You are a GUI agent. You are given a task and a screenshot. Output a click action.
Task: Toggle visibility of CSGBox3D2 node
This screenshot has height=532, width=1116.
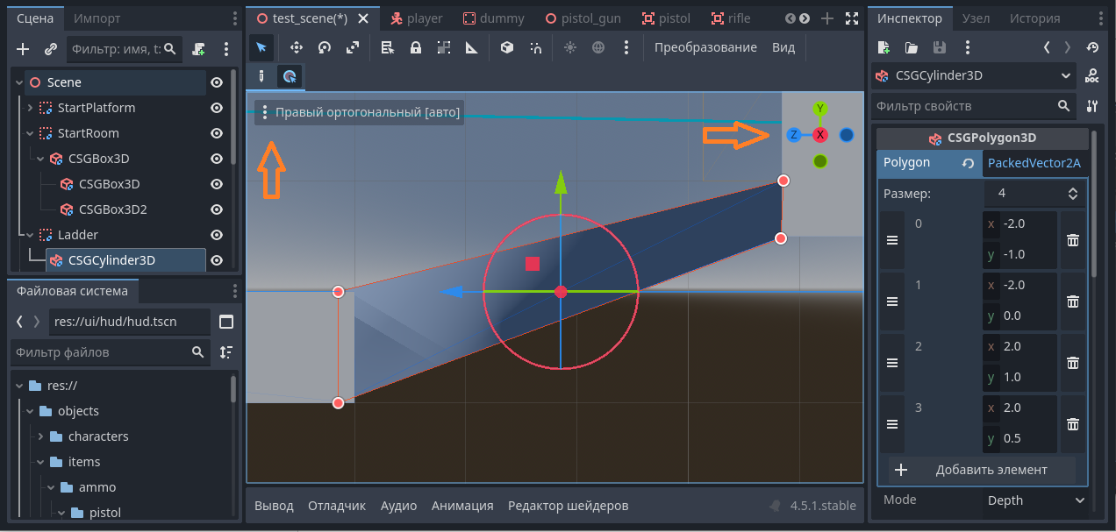[217, 209]
